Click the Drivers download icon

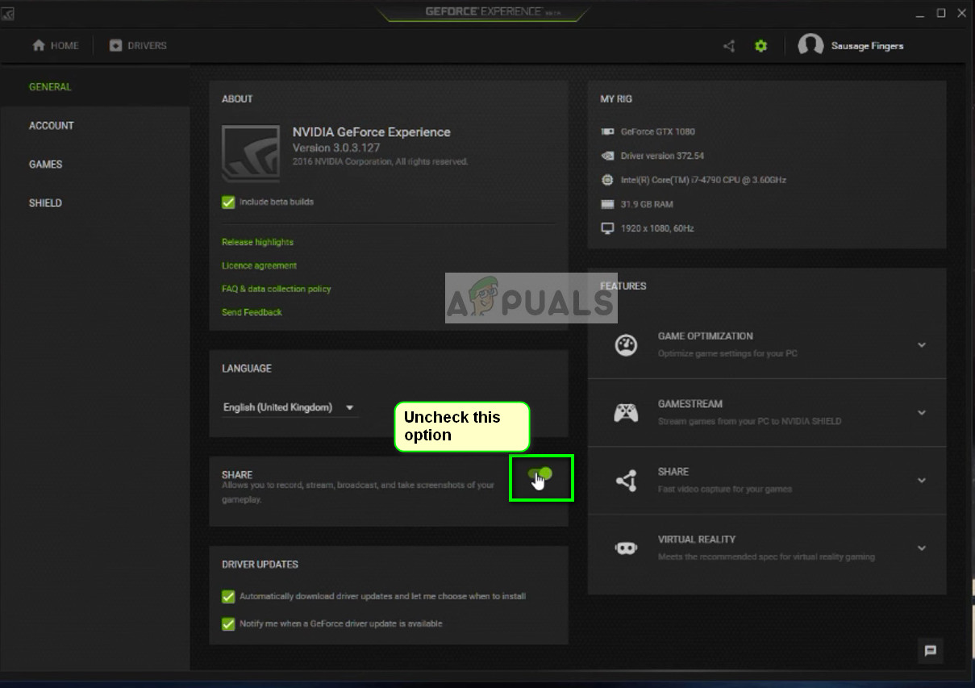(116, 45)
